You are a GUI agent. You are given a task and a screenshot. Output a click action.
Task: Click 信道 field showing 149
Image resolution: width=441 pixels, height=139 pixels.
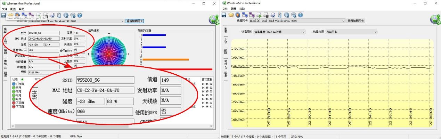tap(79, 33)
